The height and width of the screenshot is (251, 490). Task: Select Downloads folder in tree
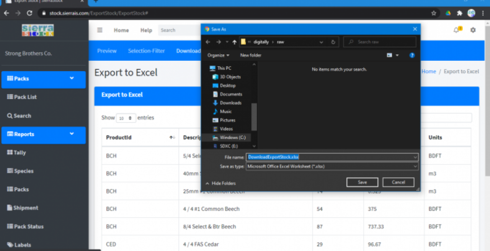pos(231,103)
